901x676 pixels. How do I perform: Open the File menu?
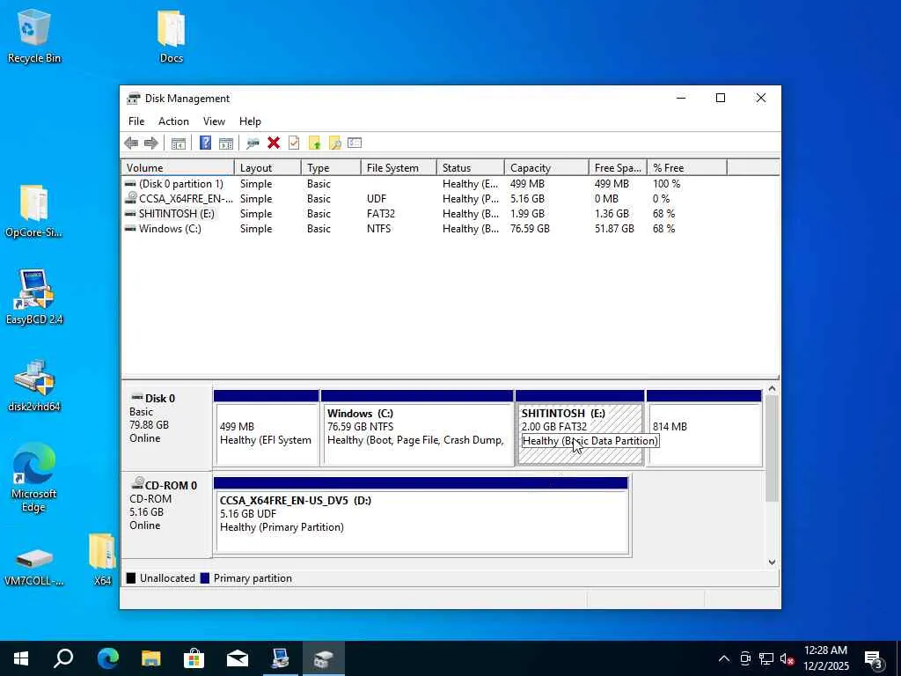136,121
